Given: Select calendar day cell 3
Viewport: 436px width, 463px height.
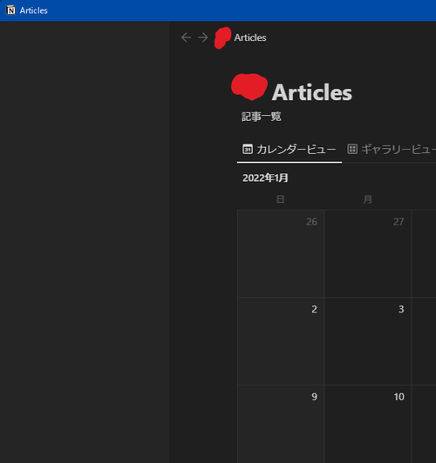Looking at the screenshot, I should tap(368, 341).
